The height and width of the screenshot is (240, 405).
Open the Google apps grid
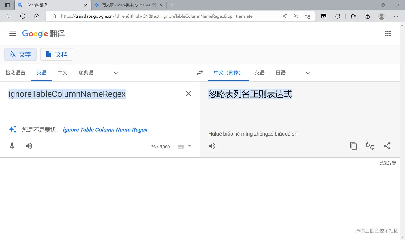point(388,34)
